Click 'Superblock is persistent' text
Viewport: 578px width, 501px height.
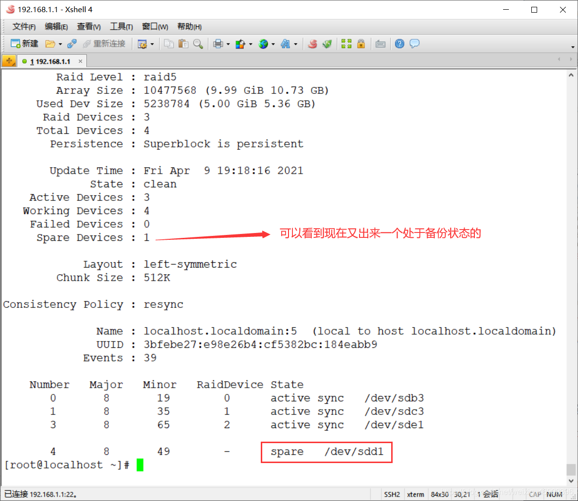pos(223,144)
